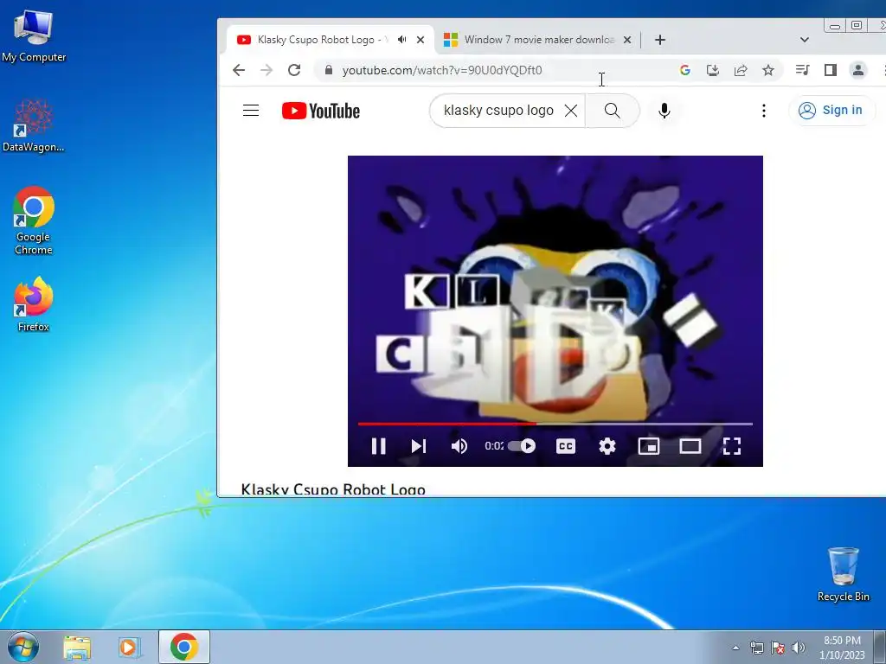Image resolution: width=886 pixels, height=664 pixels.
Task: Open the system volume tray icon
Action: coord(799,648)
